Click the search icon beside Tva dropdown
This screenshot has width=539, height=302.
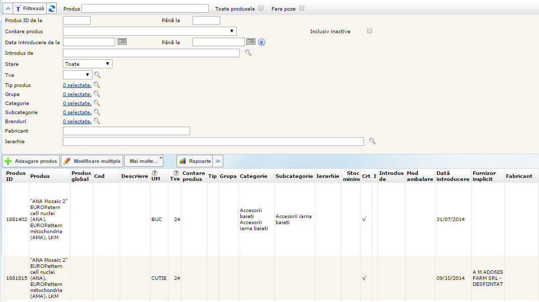click(98, 75)
